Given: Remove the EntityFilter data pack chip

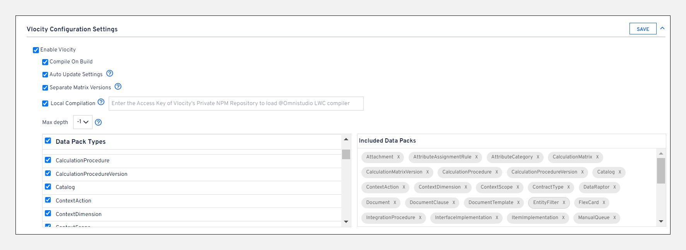Looking at the screenshot, I should [564, 202].
